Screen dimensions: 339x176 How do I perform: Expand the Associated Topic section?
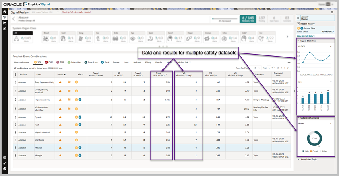[298, 160]
